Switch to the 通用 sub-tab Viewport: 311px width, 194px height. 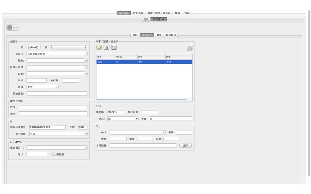(135, 35)
